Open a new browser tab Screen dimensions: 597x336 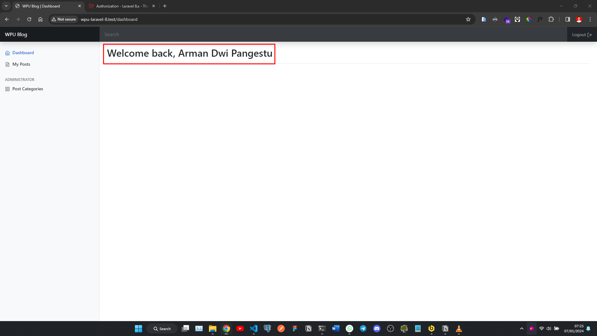click(x=165, y=6)
